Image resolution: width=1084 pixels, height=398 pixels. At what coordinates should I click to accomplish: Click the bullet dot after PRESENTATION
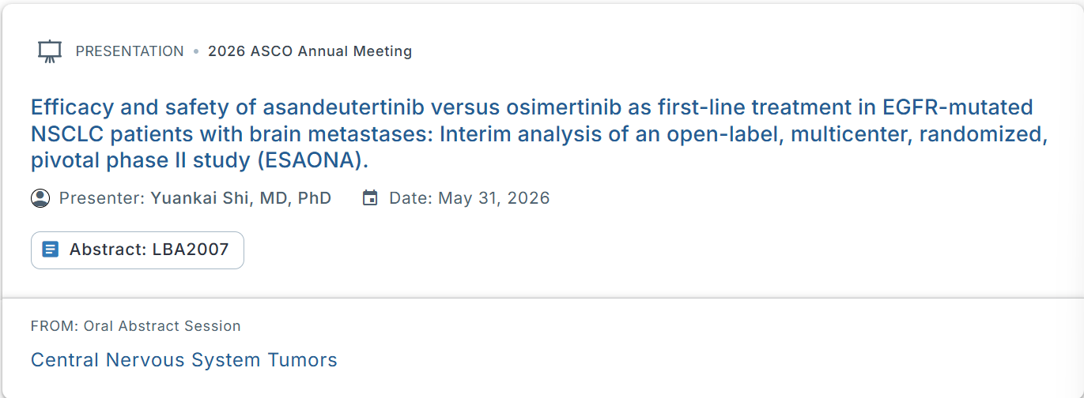coord(196,51)
